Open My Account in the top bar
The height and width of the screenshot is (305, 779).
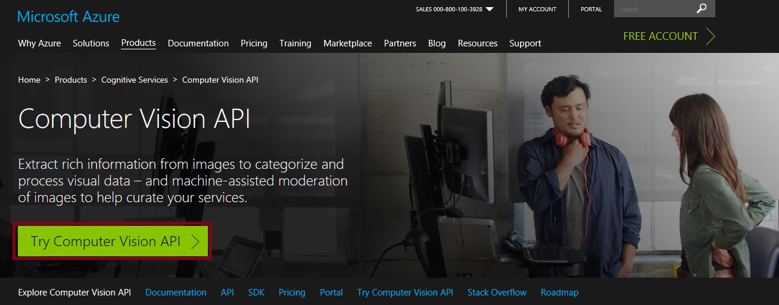click(537, 10)
